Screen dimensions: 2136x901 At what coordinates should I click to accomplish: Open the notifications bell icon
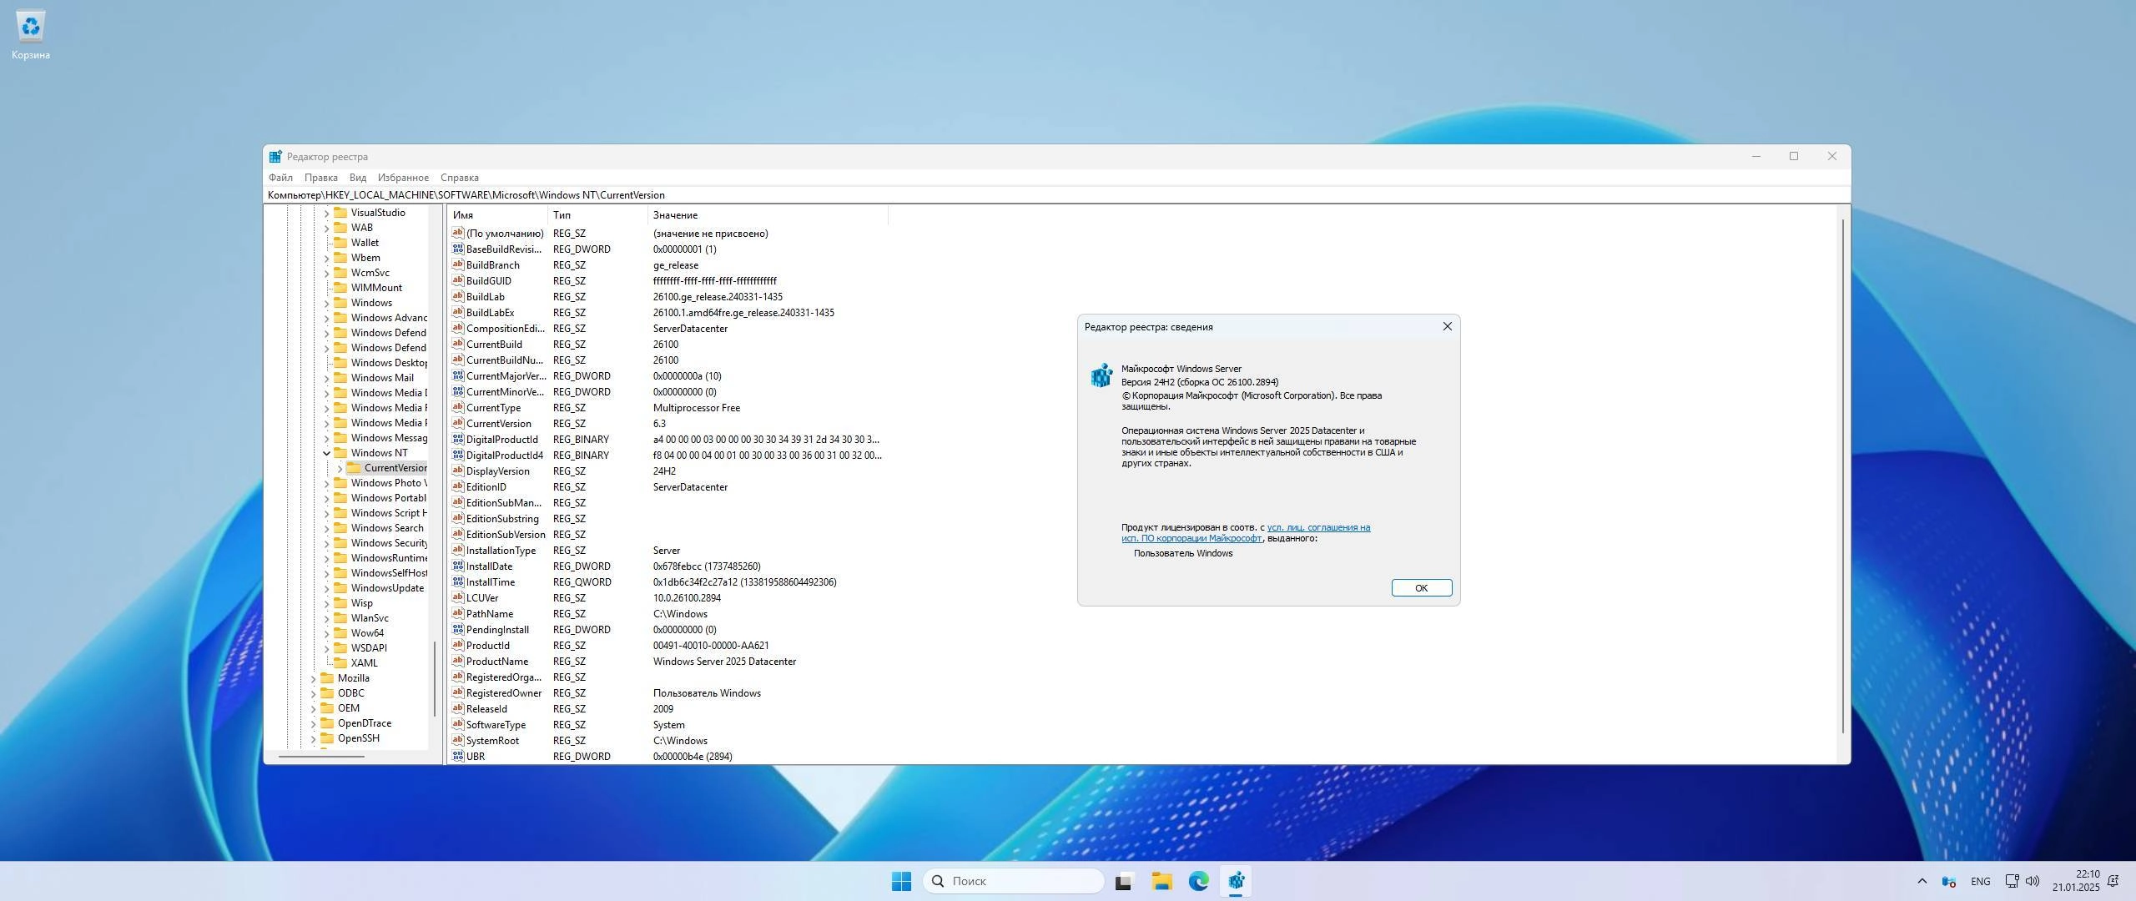tap(2113, 881)
